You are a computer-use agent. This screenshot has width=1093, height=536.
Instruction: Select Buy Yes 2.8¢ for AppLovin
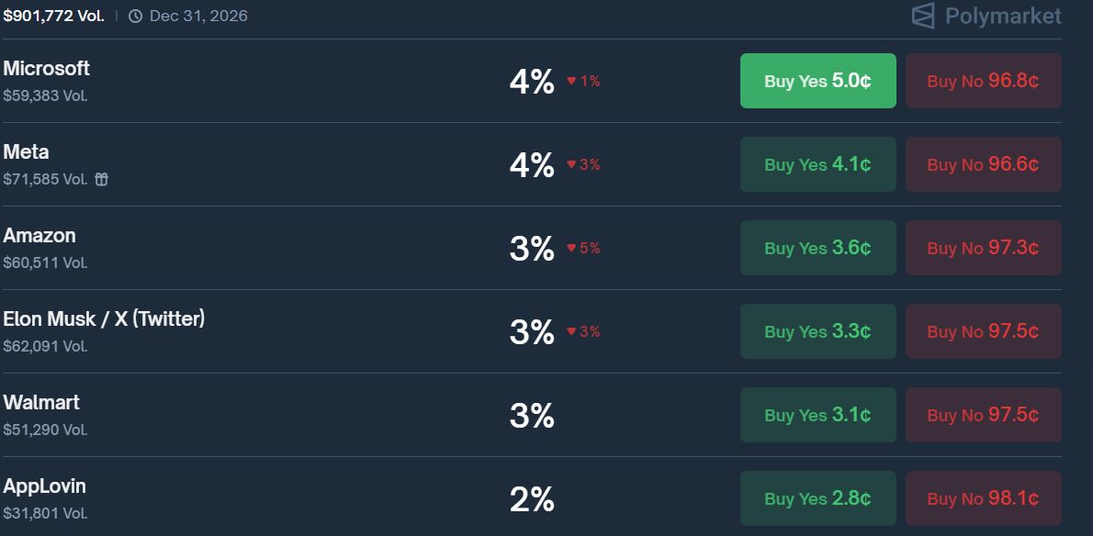(x=817, y=498)
